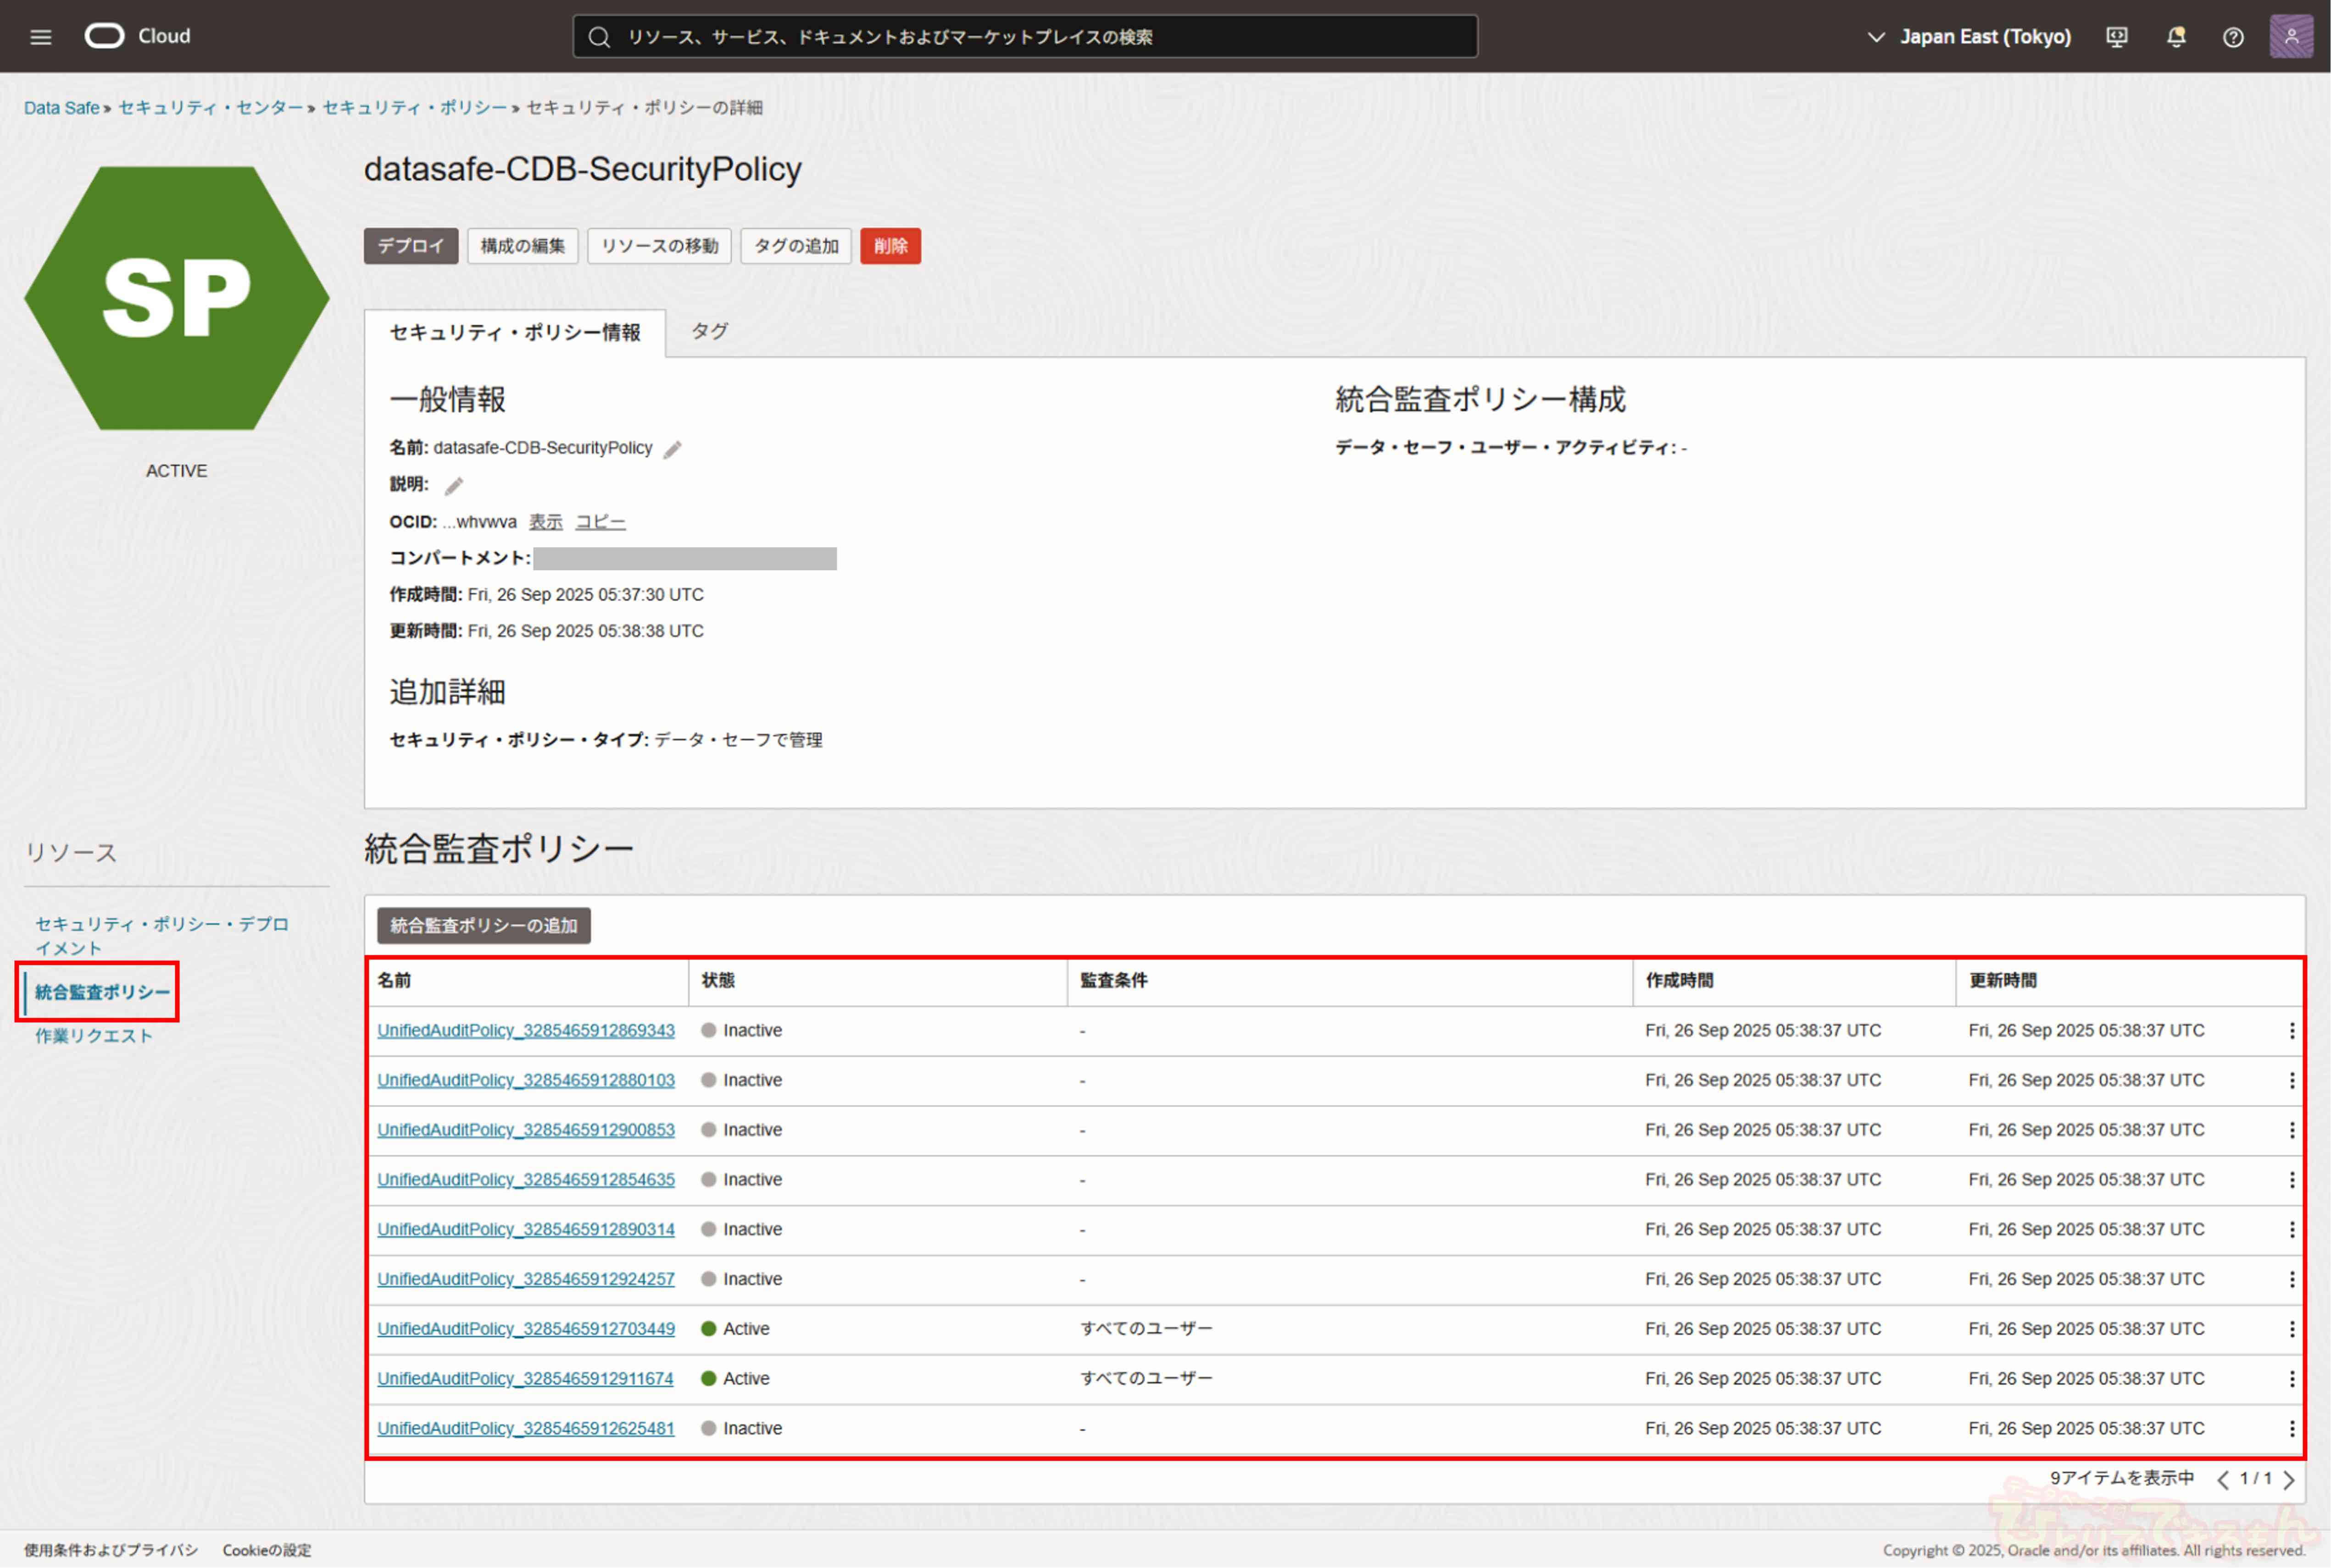This screenshot has width=2331, height=1568.
Task: Click the top search input field
Action: [1024, 37]
